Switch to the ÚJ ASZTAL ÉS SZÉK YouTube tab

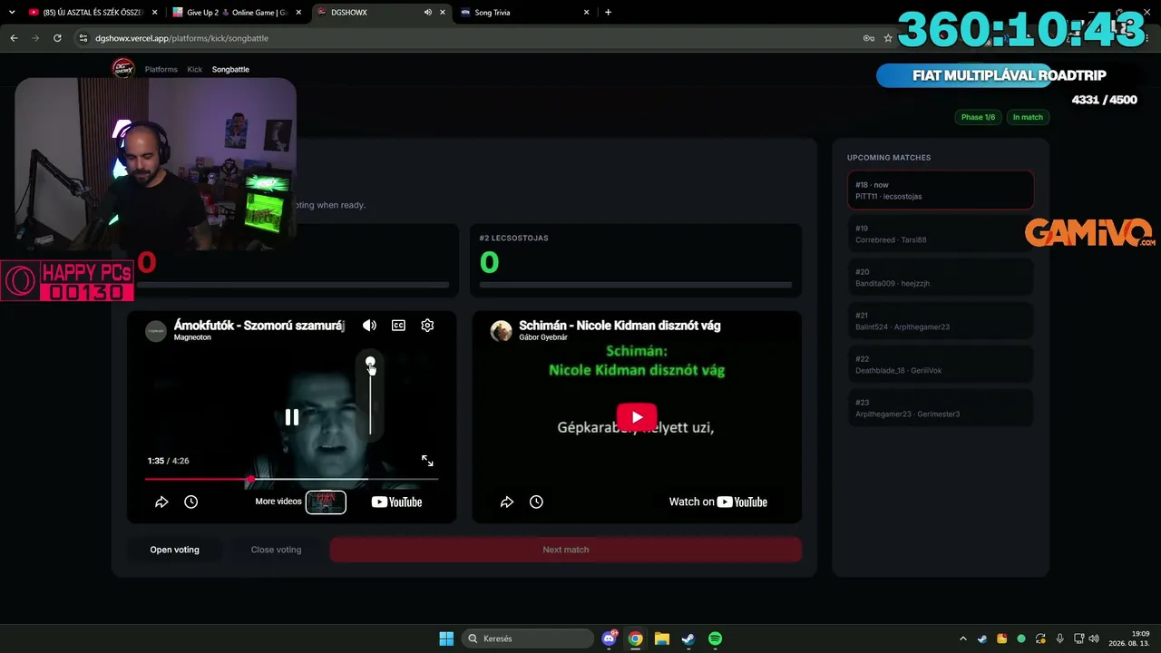pyautogui.click(x=91, y=13)
